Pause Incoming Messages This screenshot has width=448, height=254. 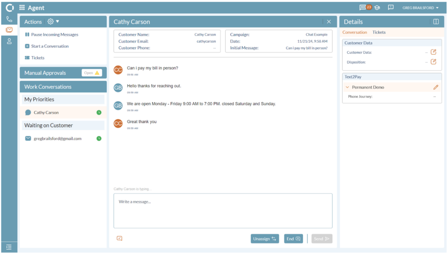(x=52, y=35)
